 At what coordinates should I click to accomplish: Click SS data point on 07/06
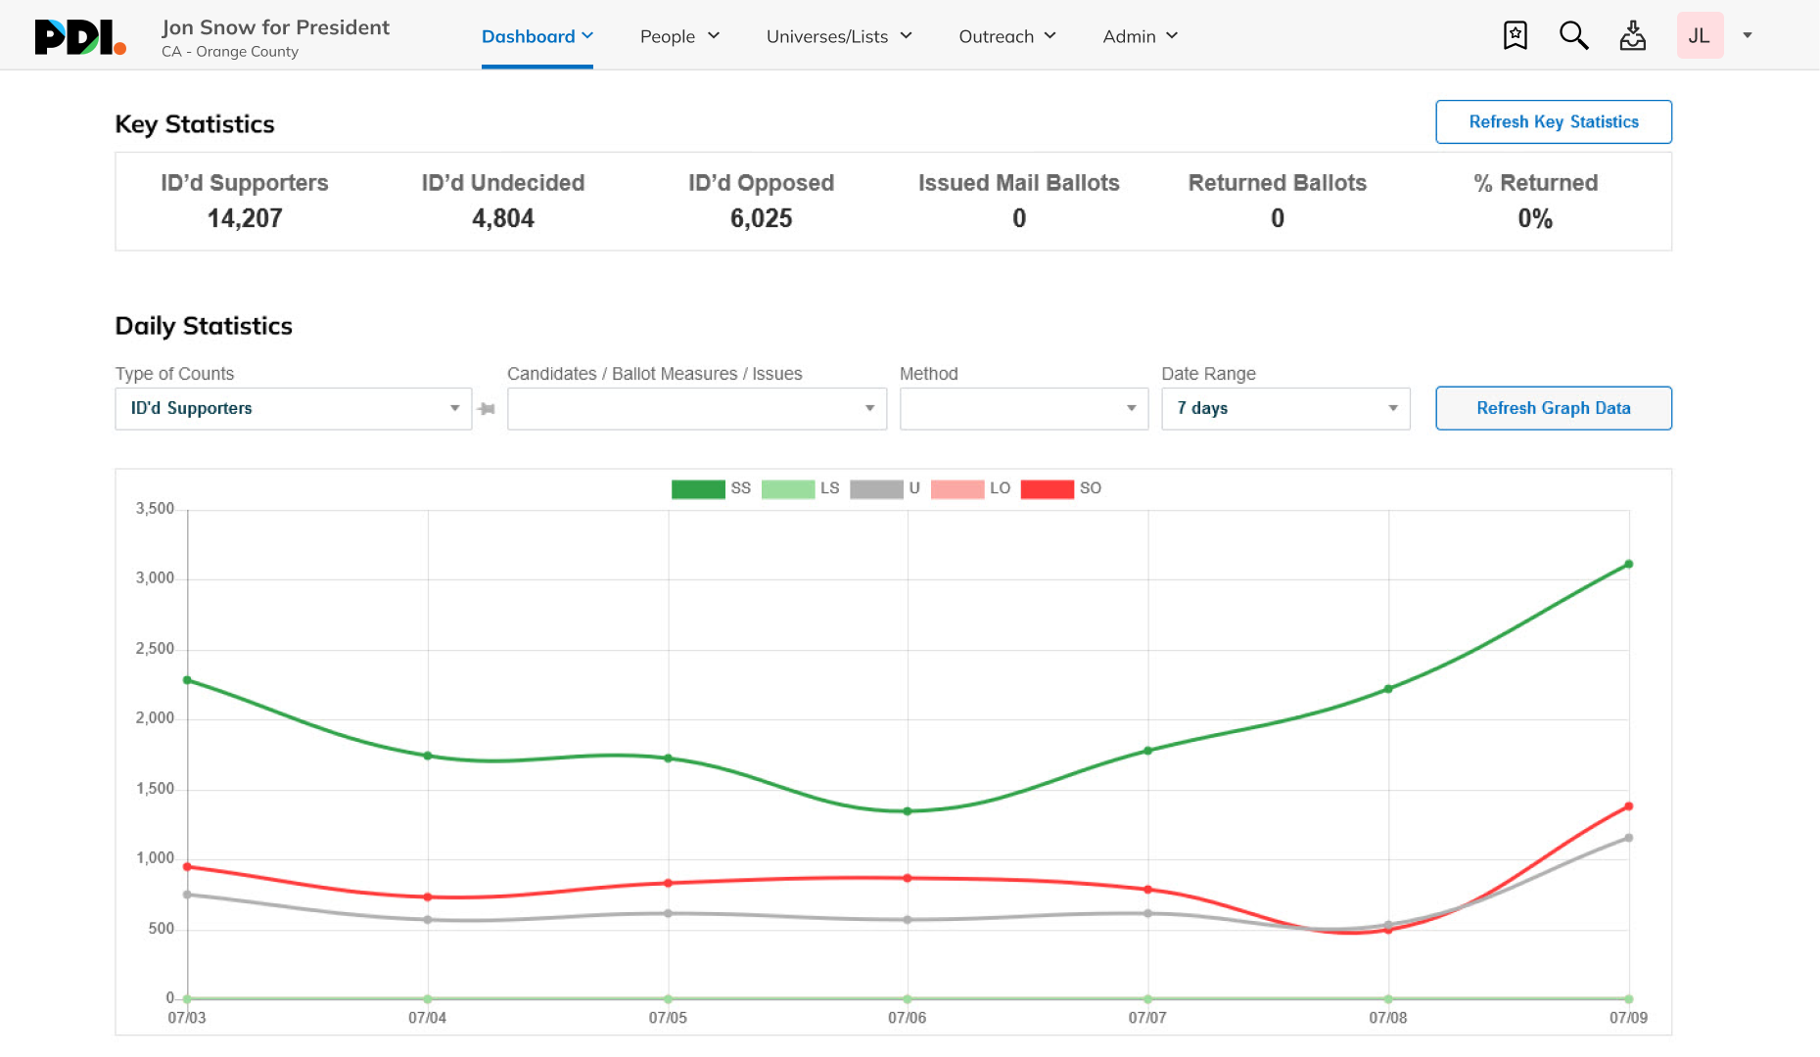[x=908, y=811]
